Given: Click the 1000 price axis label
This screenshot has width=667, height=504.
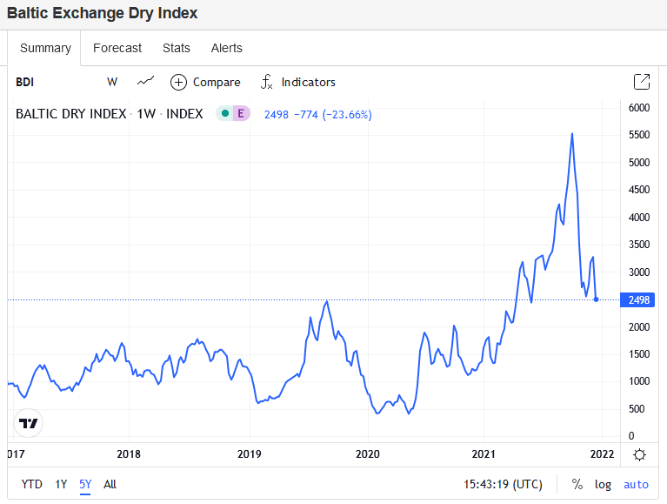Looking at the screenshot, I should (x=639, y=381).
